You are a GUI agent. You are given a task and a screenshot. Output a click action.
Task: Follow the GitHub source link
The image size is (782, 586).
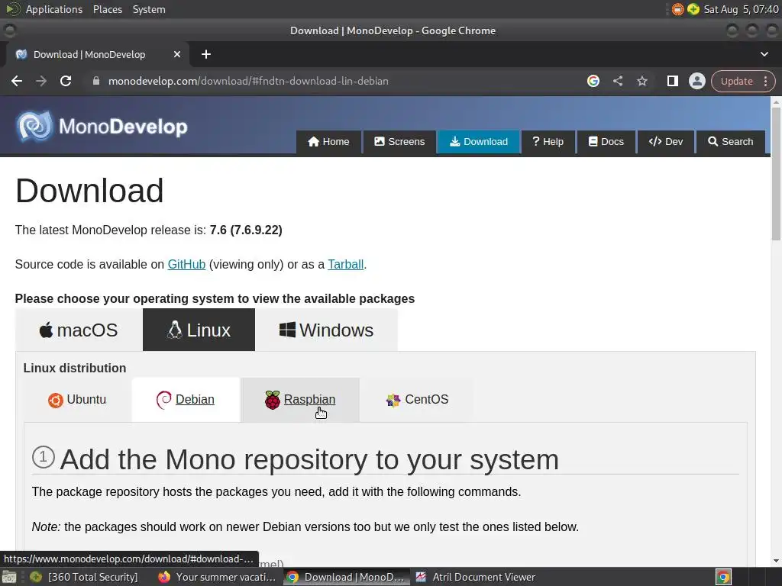186,264
